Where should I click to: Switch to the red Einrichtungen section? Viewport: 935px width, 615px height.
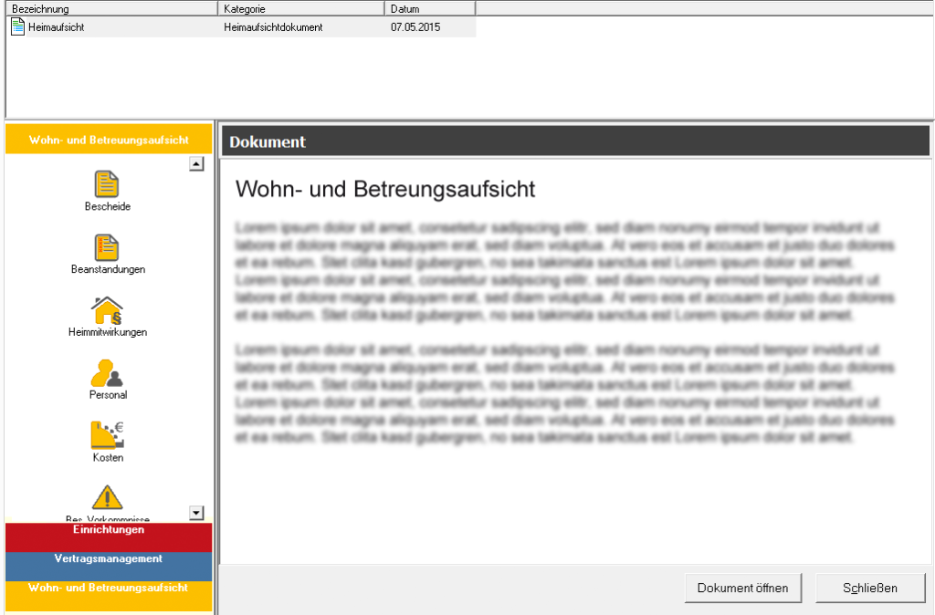pos(109,530)
